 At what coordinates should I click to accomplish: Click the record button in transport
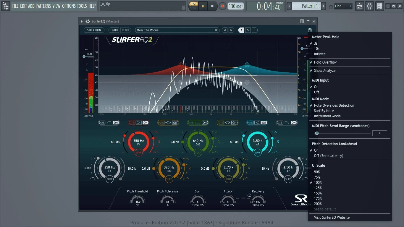coord(222,6)
